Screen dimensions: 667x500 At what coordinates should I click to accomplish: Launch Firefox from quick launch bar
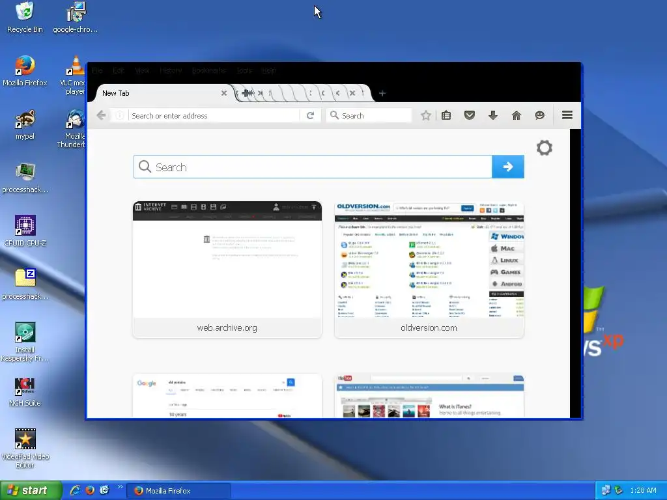pyautogui.click(x=90, y=490)
